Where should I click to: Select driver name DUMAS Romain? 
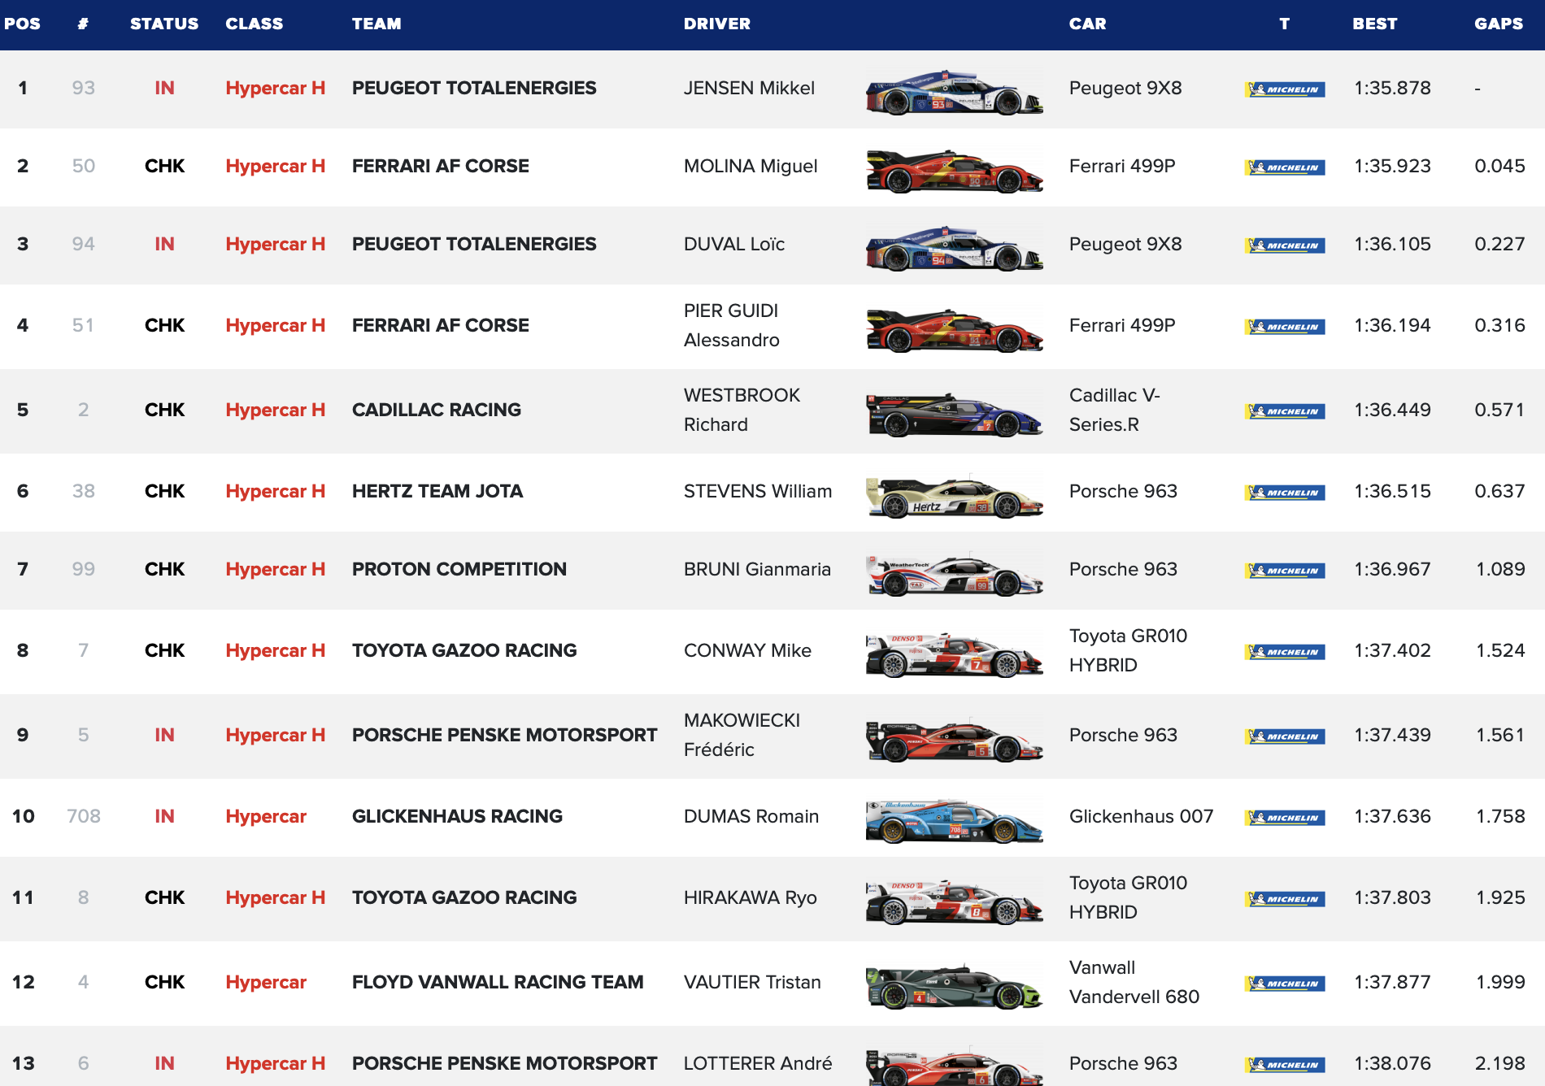pos(751,816)
